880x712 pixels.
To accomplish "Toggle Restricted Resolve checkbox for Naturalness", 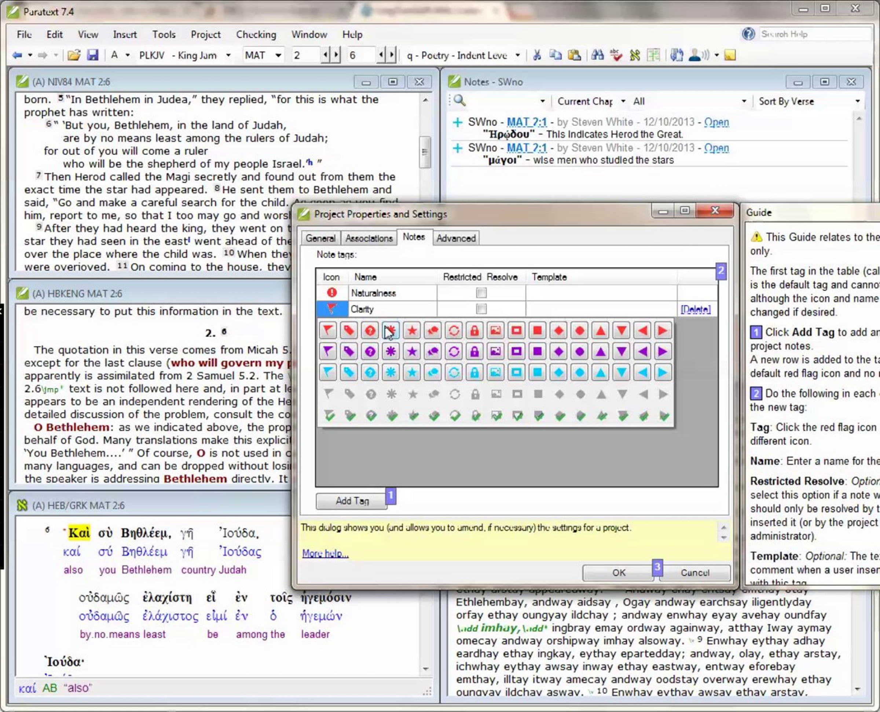I will [481, 293].
